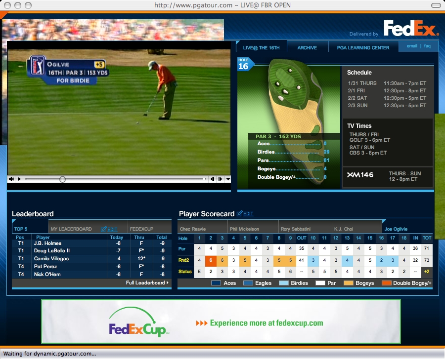445x359 pixels.
Task: Click the email link
Action: click(x=412, y=46)
